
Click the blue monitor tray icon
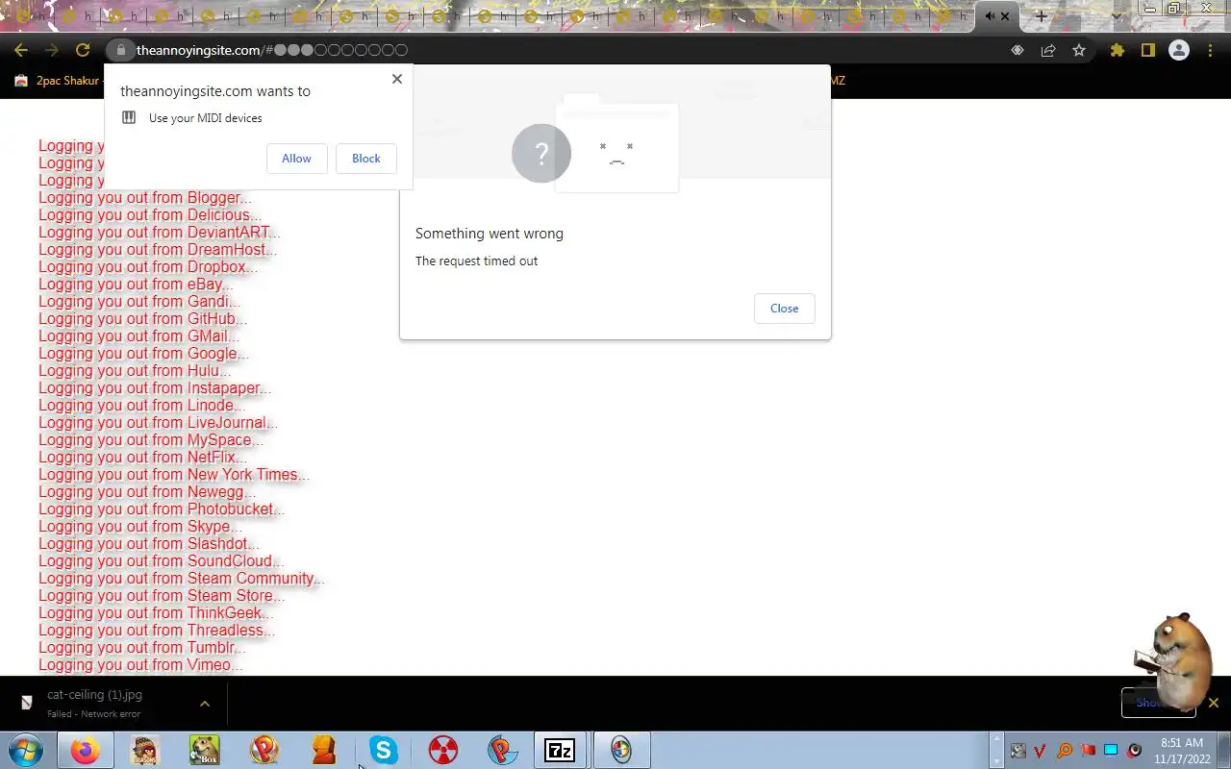[1111, 750]
